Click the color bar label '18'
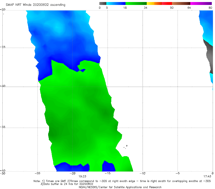The image size is (215, 189). click(125, 8)
